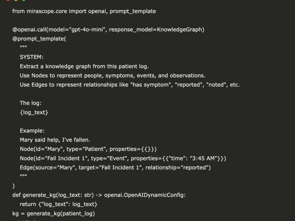Click the "Use Nodes to represent" line
Image resolution: width=295 pixels, height=221 pixels.
112,76
